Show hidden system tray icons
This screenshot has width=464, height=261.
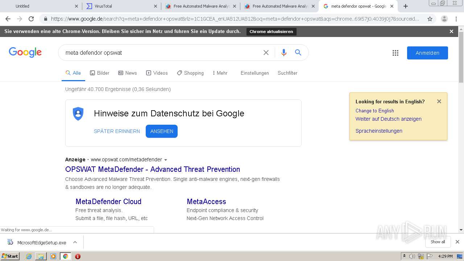[404, 256]
